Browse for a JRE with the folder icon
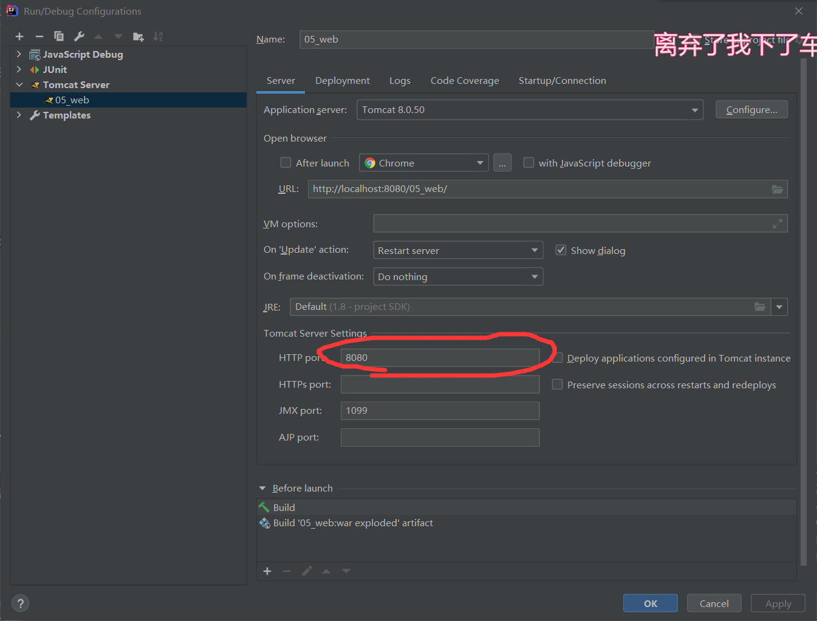Screen dimensions: 817x621 (760, 307)
